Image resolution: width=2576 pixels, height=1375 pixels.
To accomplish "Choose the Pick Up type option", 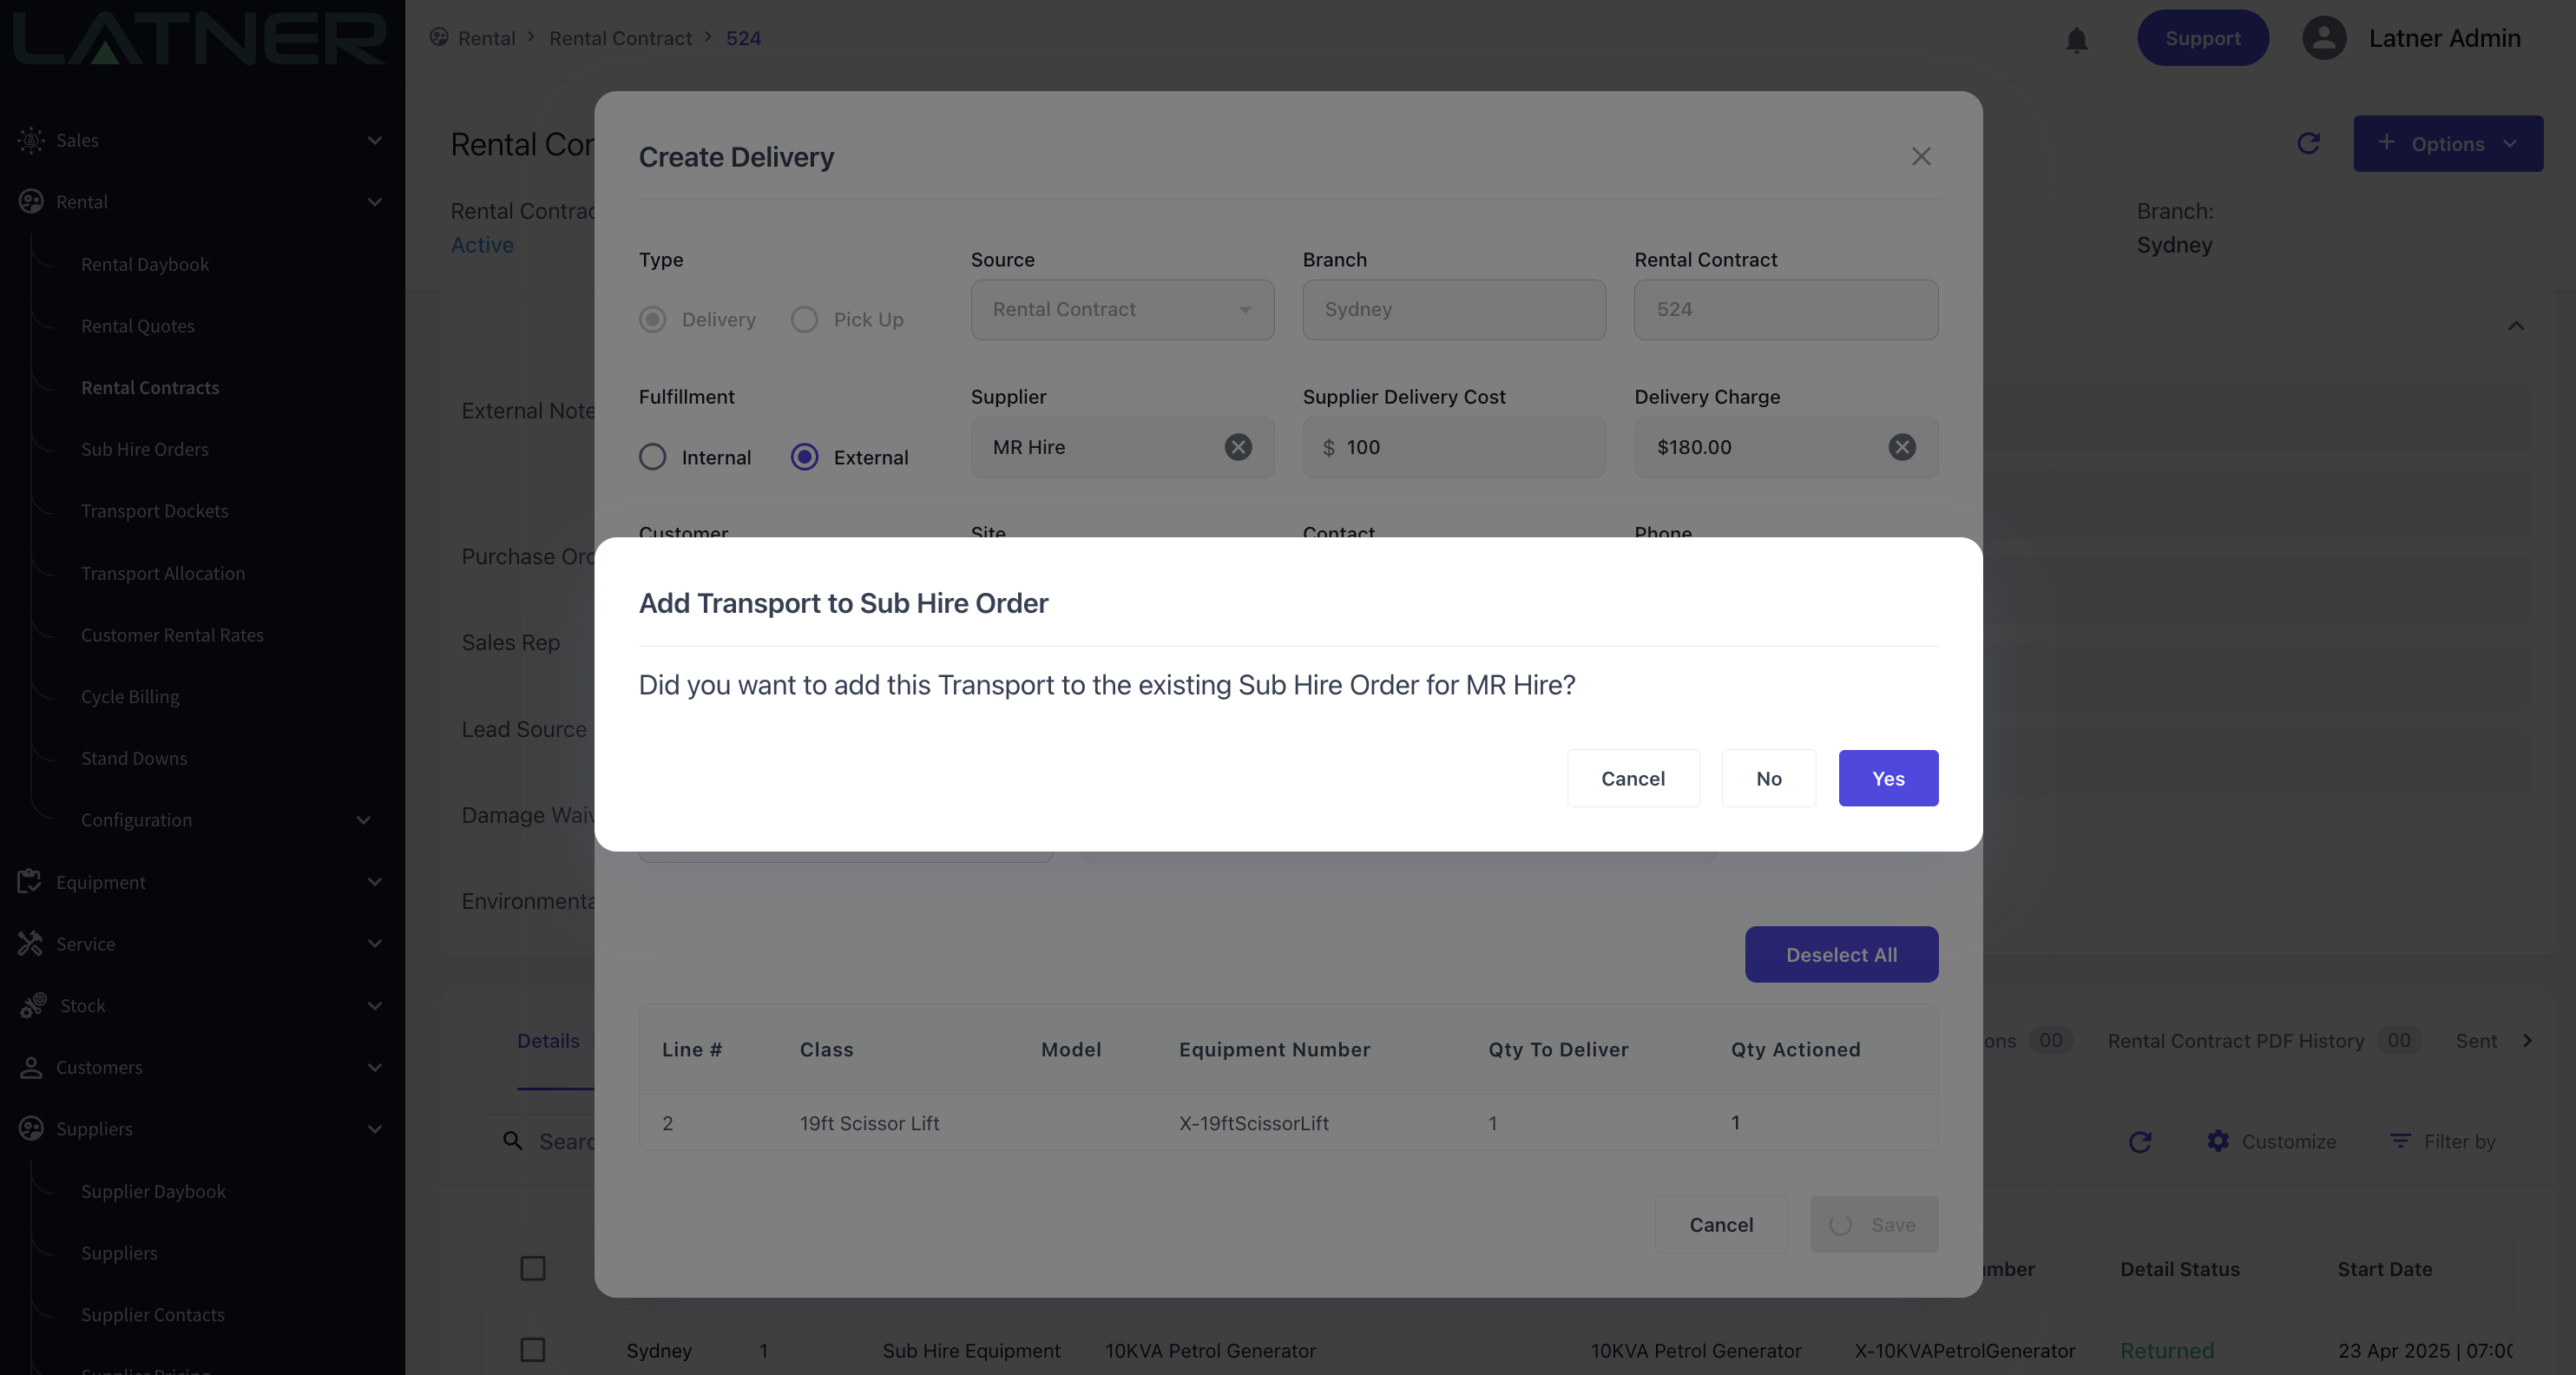I will 805,319.
